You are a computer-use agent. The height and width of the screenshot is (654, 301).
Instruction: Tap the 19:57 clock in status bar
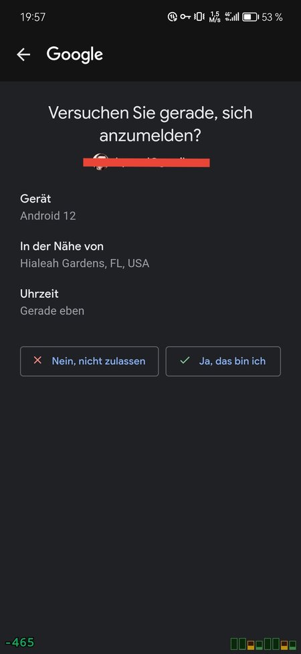(33, 17)
